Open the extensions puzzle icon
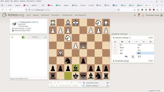 tap(158, 10)
